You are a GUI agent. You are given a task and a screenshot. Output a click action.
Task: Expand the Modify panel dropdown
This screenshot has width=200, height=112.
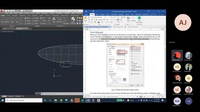37,26
